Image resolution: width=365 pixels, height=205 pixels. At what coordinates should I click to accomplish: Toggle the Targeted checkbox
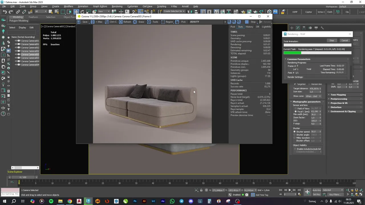[x=295, y=84]
